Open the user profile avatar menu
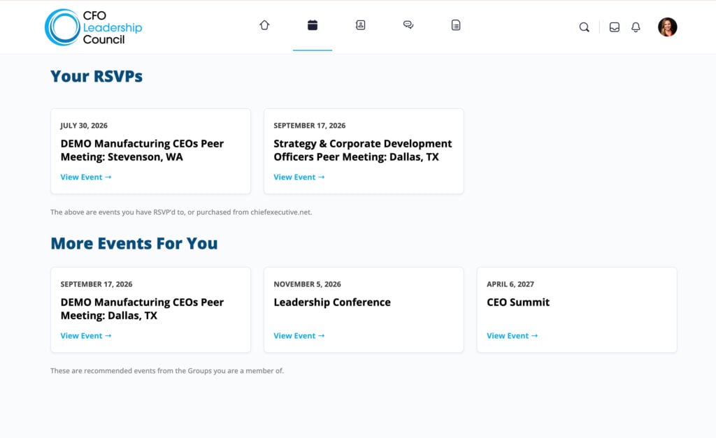The width and height of the screenshot is (716, 438). click(x=667, y=27)
